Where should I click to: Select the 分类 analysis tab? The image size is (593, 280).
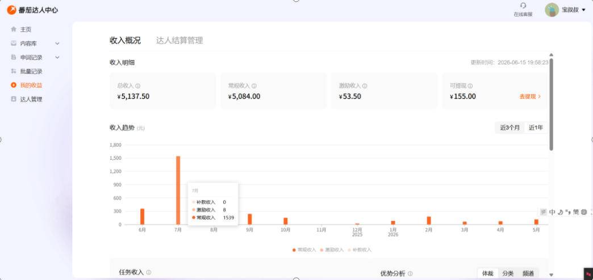point(508,274)
